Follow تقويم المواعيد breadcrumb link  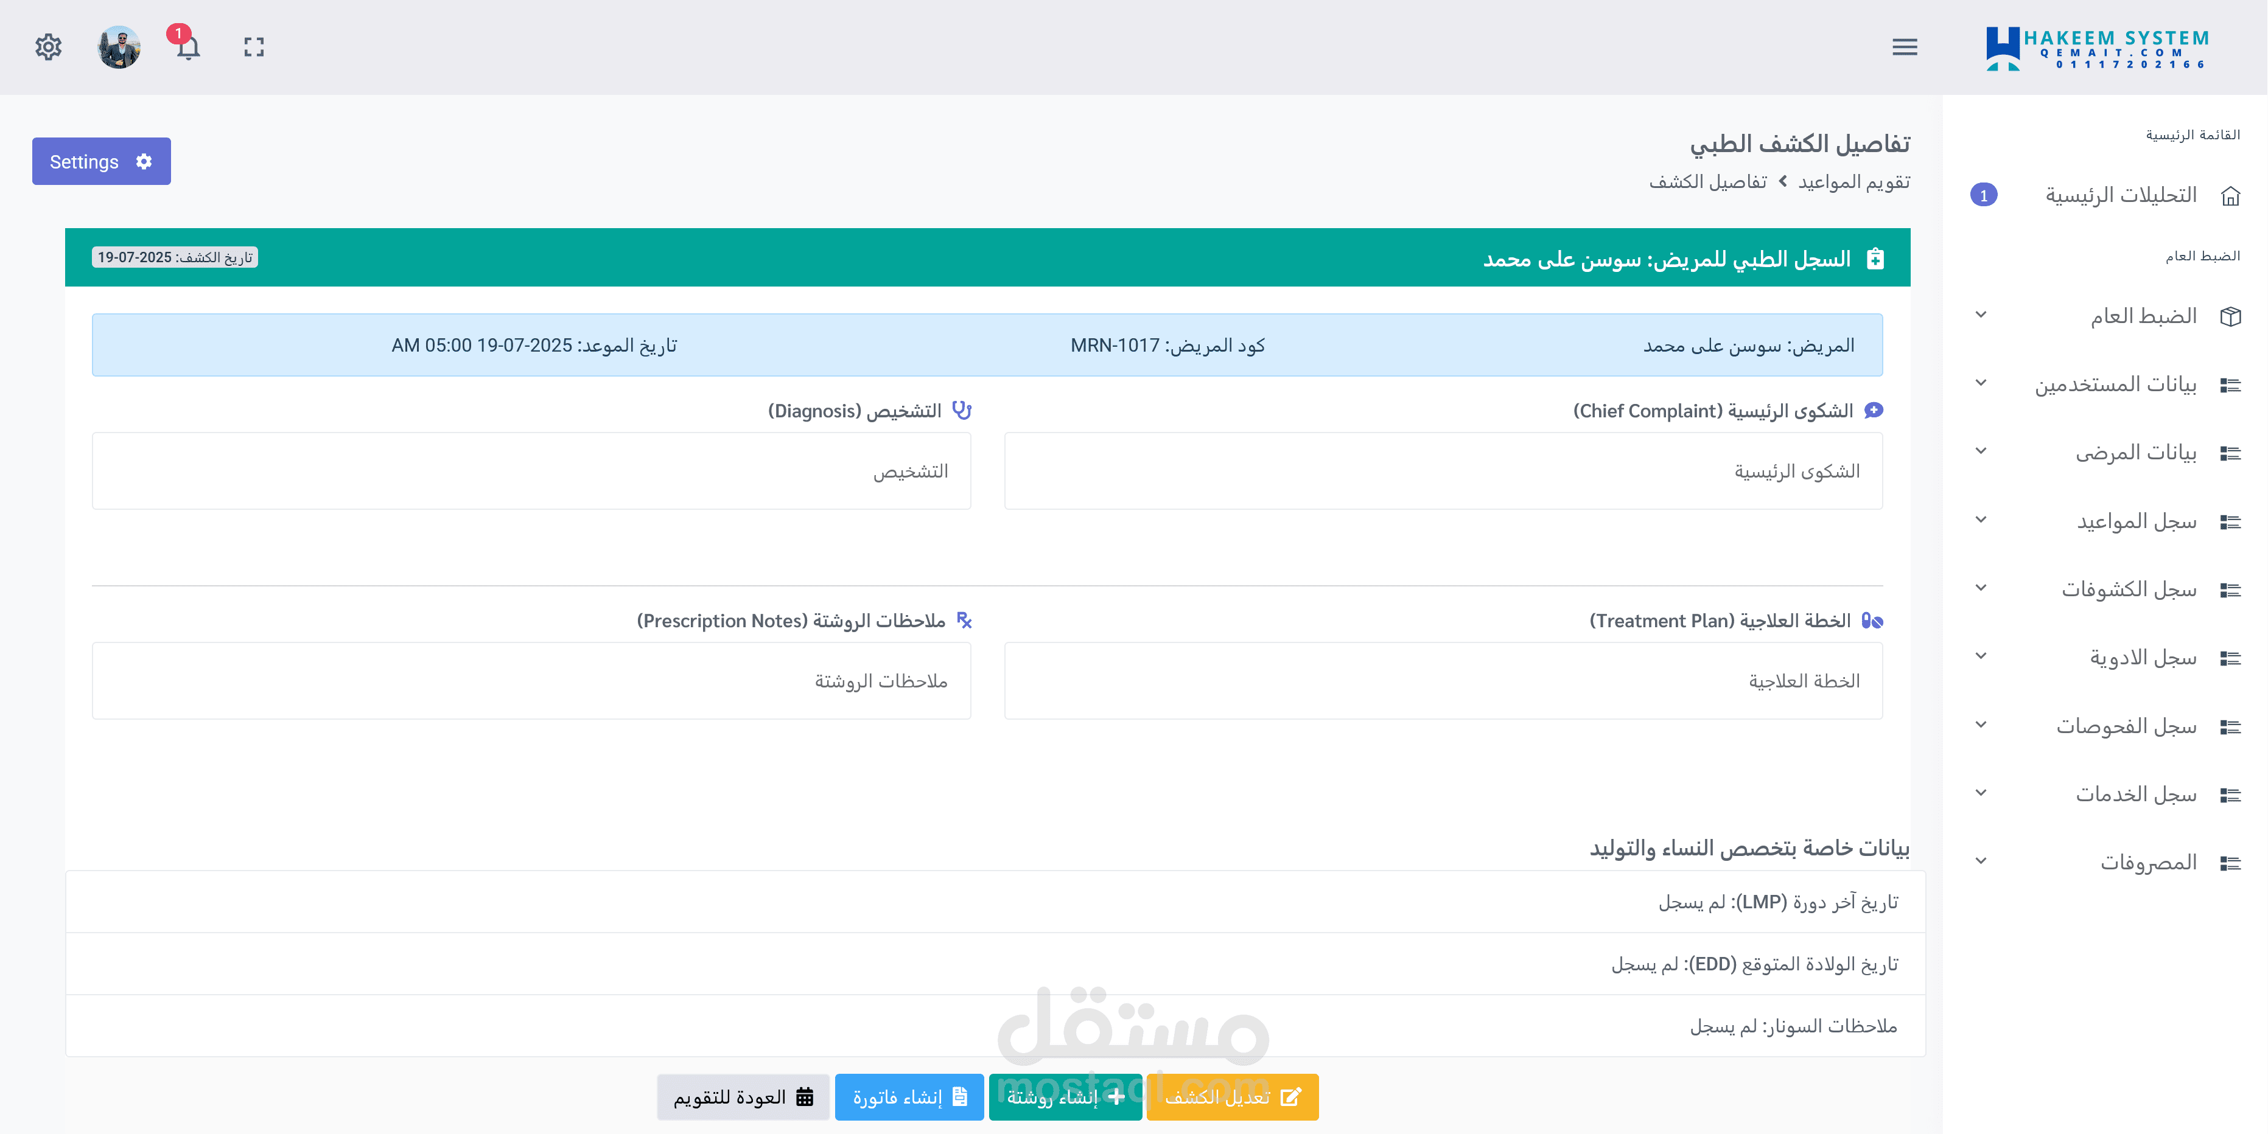pos(1853,182)
